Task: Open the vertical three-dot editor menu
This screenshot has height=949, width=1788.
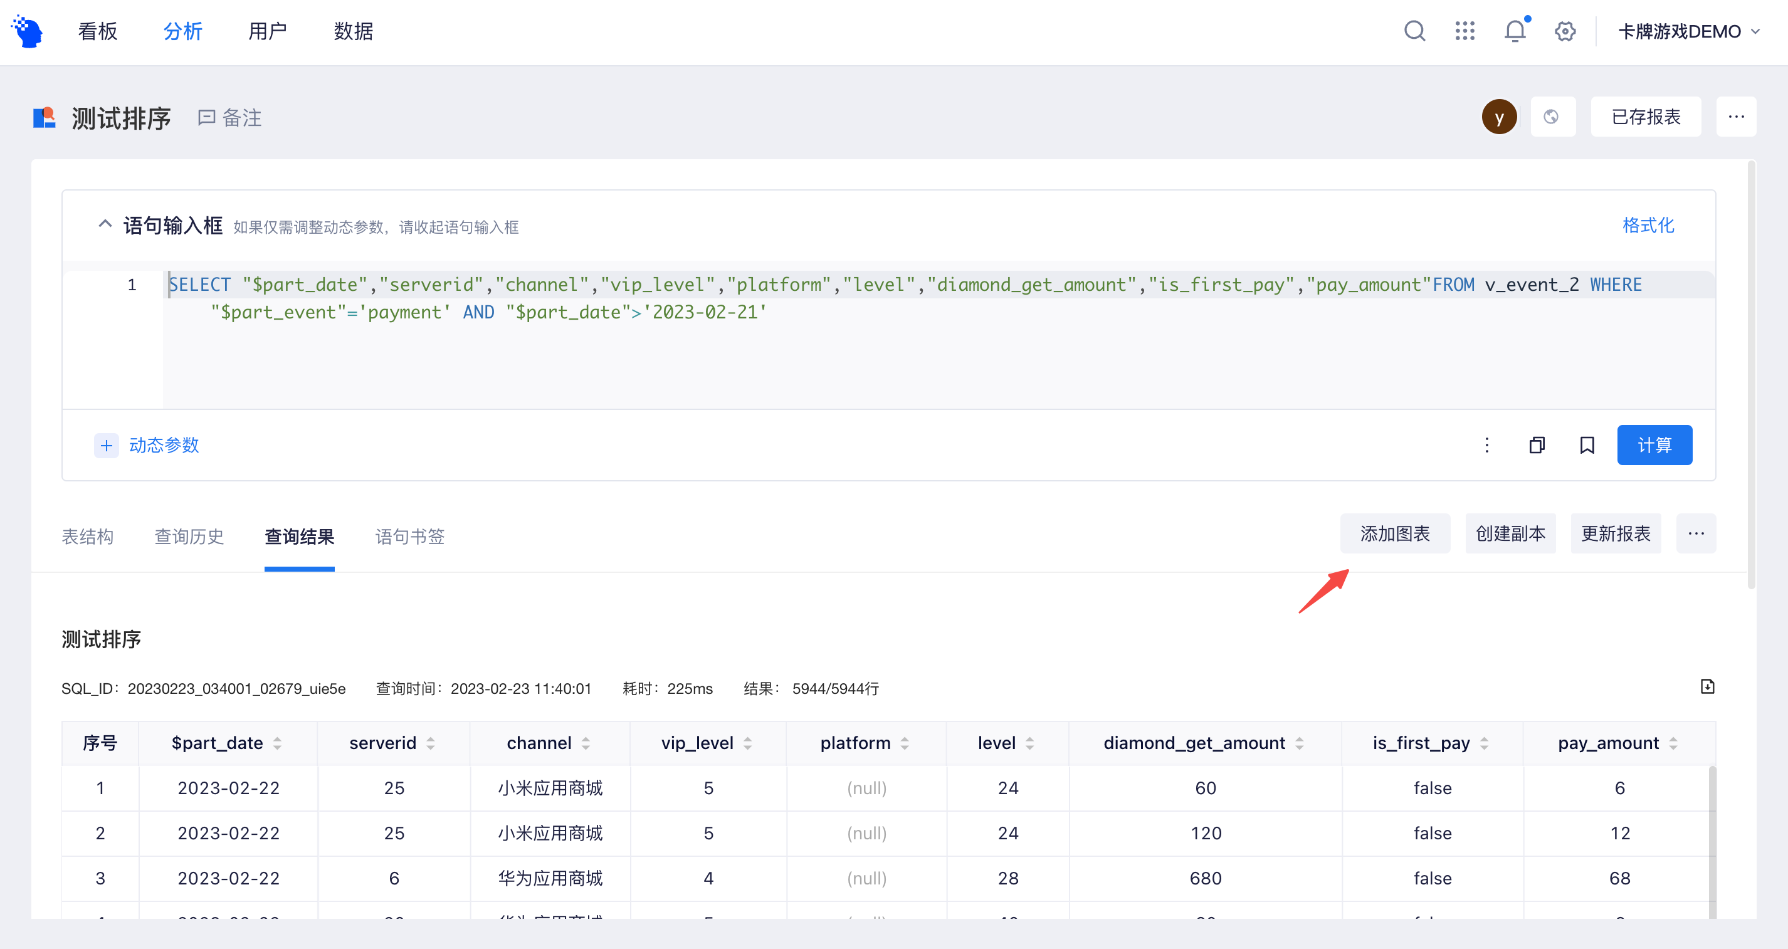Action: click(x=1487, y=445)
